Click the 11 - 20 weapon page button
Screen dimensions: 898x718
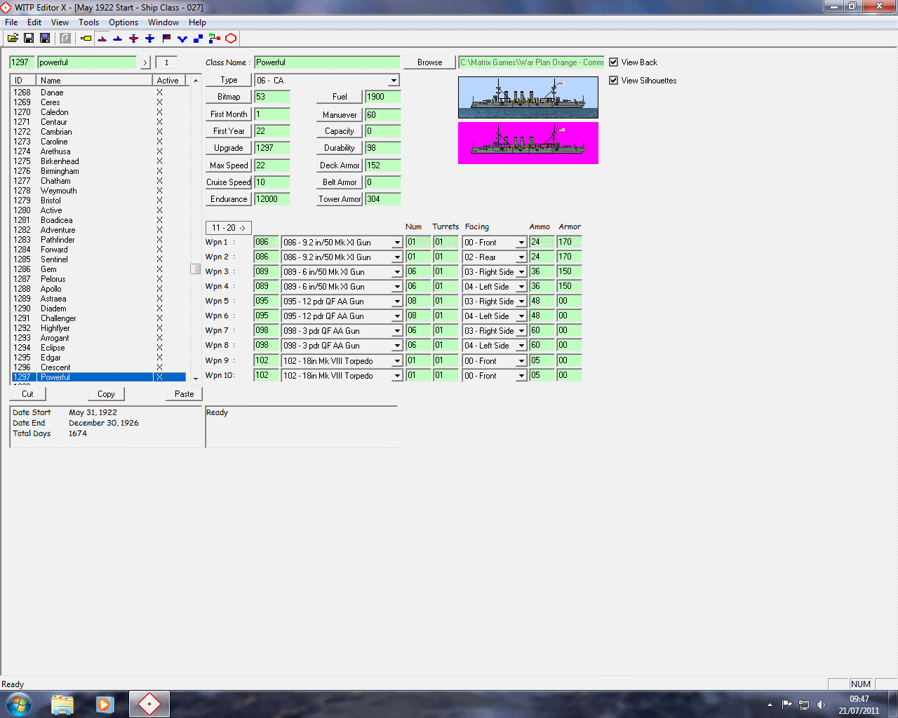[229, 228]
